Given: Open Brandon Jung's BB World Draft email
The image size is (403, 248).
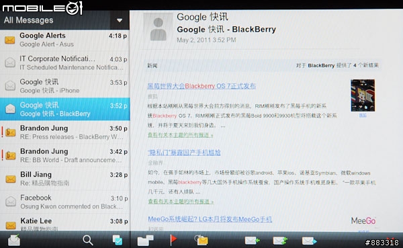Looking at the screenshot, I should click(64, 155).
